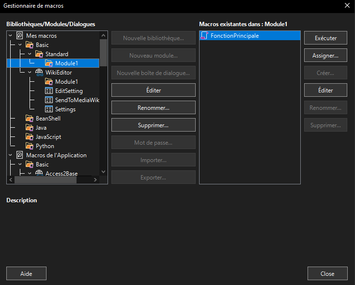Click the SendToMediaWiki dialog icon
Screen dimensions: 355x285
(48, 100)
